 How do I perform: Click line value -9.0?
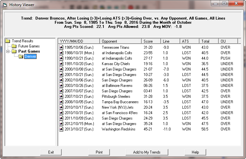pyautogui.click(x=166, y=47)
